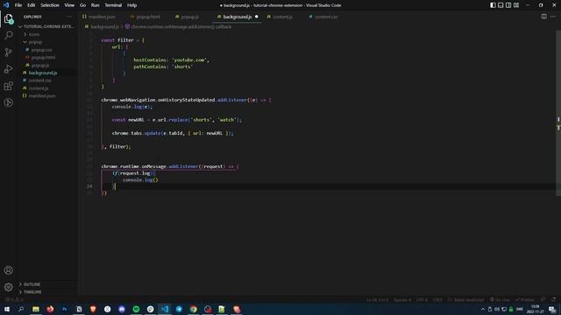Click background.js in the breadcrumb
This screenshot has height=315, width=561.
[102, 27]
